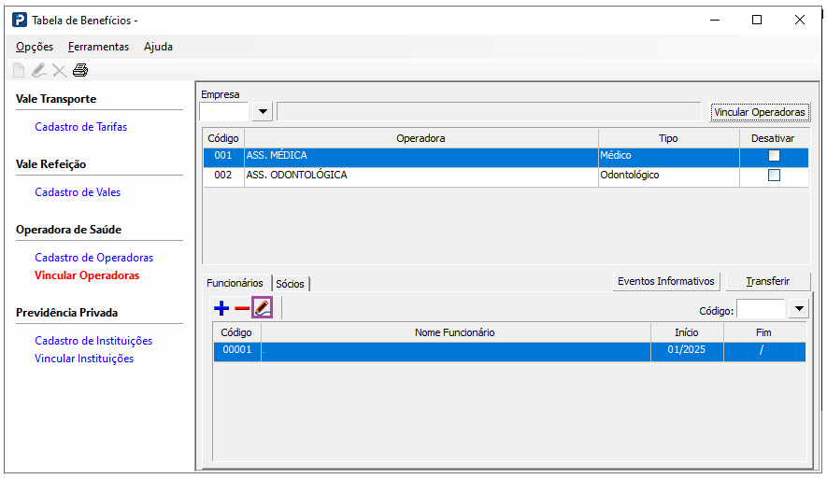The width and height of the screenshot is (827, 479).
Task: Click the delete X toolbar icon
Action: (x=60, y=71)
